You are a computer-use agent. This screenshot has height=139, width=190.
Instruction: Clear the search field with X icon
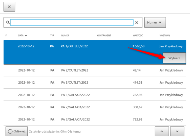click(x=137, y=23)
